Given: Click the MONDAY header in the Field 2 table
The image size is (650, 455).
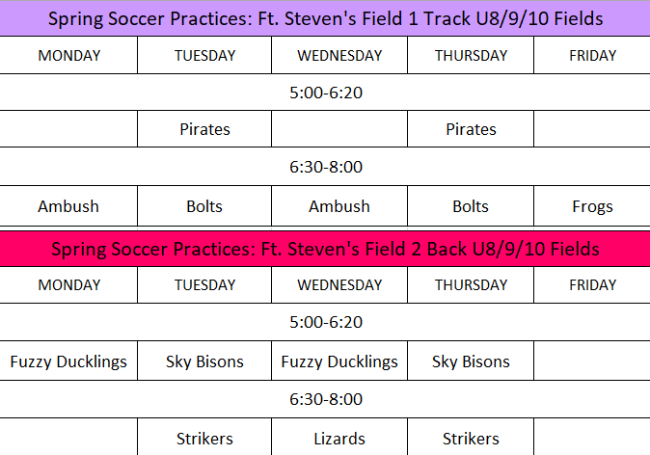Looking at the screenshot, I should click(x=68, y=285).
